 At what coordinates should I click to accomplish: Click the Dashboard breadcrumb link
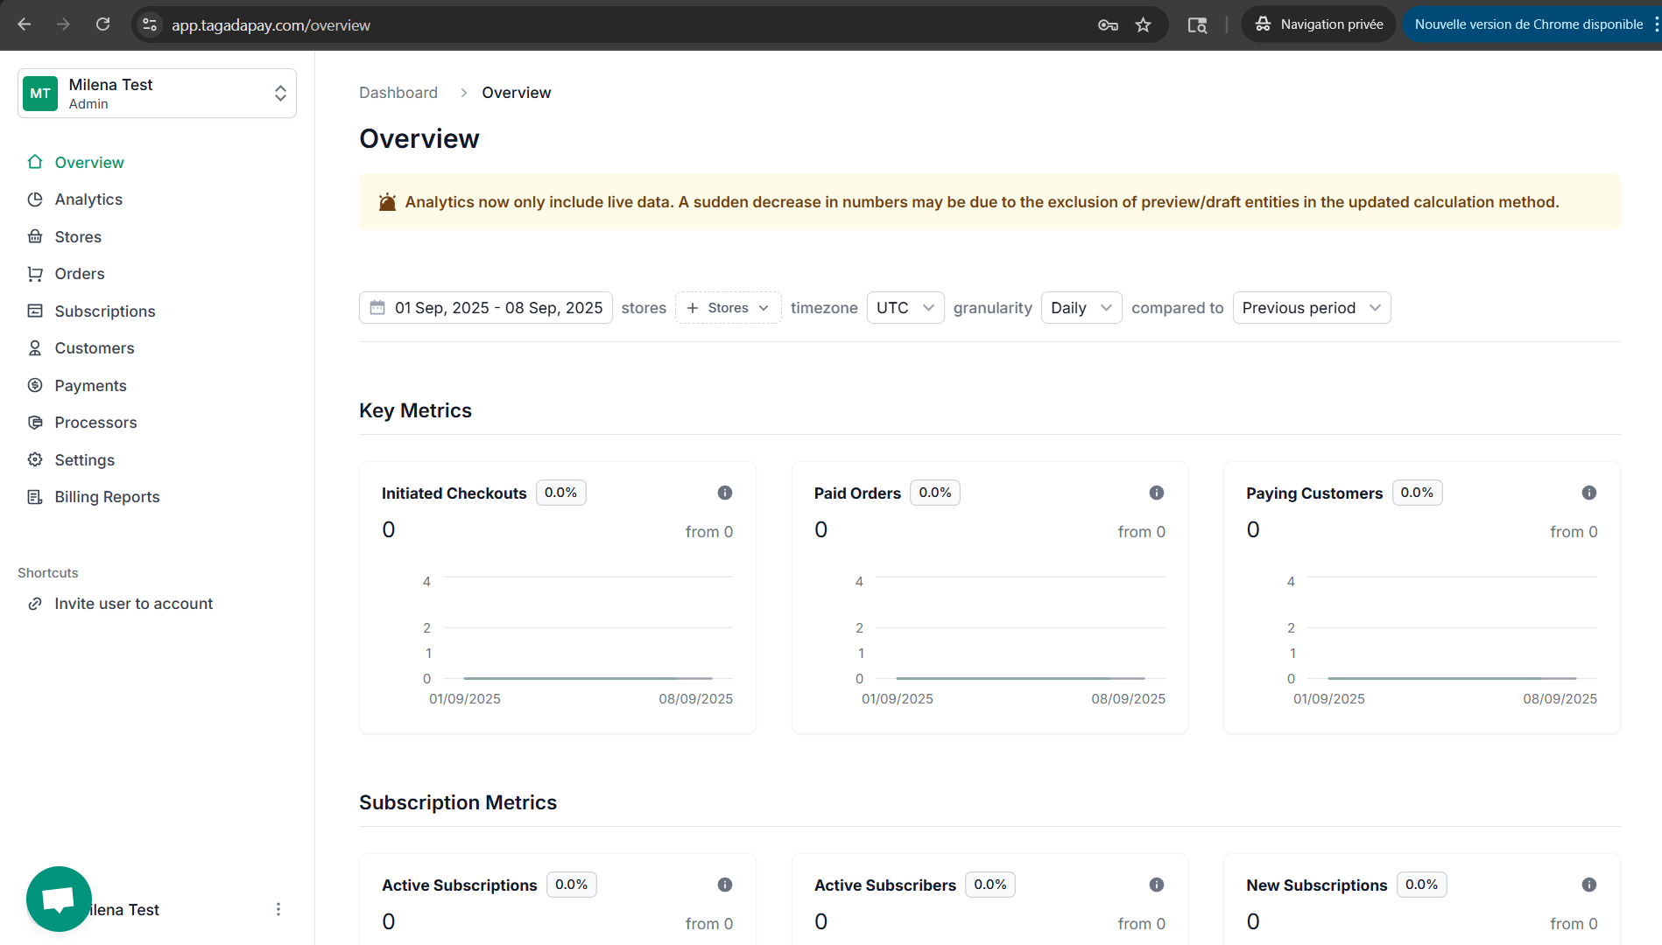pos(398,93)
